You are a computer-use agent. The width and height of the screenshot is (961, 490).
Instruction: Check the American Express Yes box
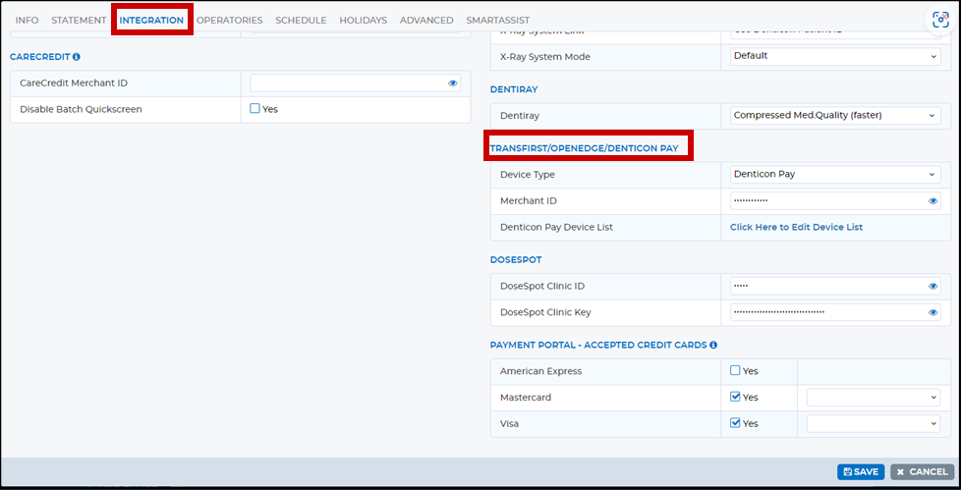pos(735,370)
